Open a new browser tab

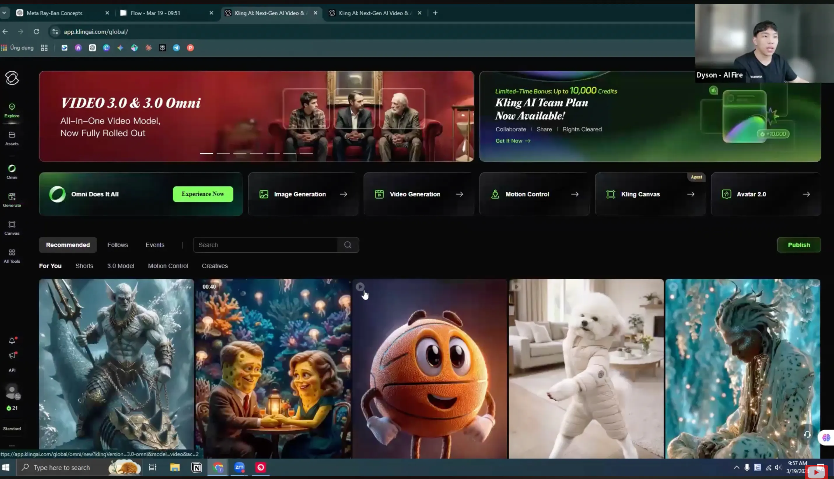click(435, 13)
